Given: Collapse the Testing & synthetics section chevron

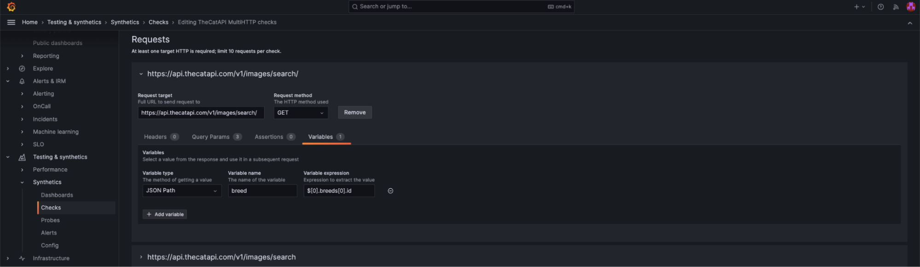Looking at the screenshot, I should [8, 157].
